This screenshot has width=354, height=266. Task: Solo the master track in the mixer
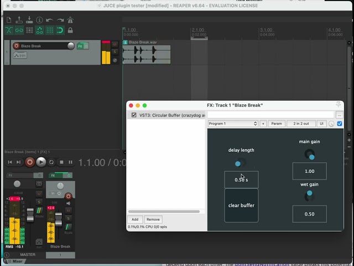pyautogui.click(x=39, y=202)
